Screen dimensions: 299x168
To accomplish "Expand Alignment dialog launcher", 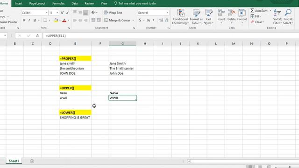I will (x=134, y=28).
